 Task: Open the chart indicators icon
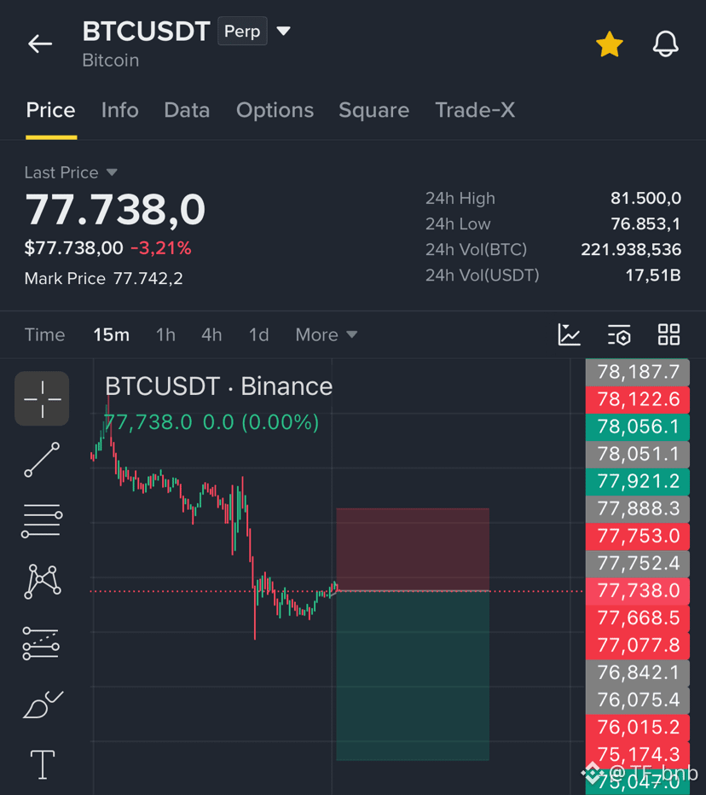569,334
